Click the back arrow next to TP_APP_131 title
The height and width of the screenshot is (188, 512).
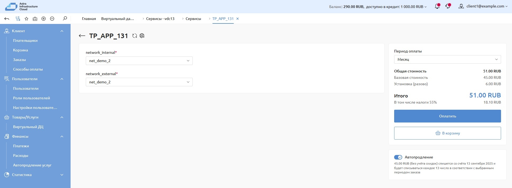click(82, 36)
